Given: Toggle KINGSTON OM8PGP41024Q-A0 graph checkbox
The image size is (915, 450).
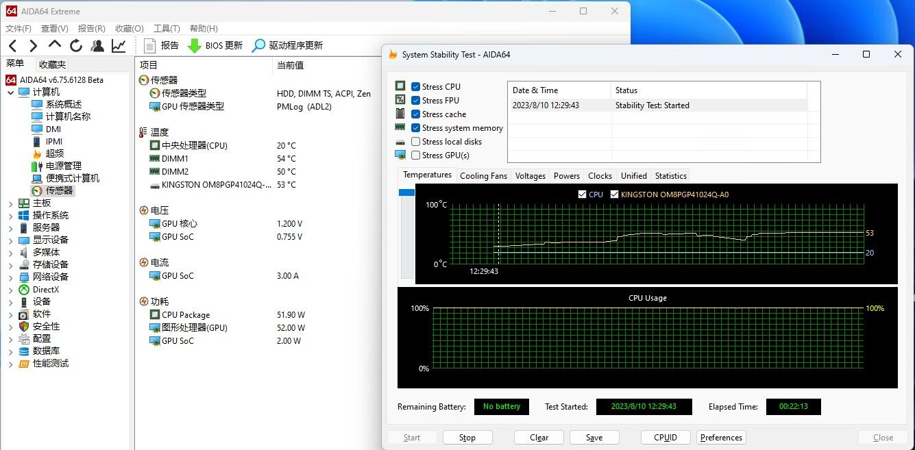Looking at the screenshot, I should [x=614, y=194].
